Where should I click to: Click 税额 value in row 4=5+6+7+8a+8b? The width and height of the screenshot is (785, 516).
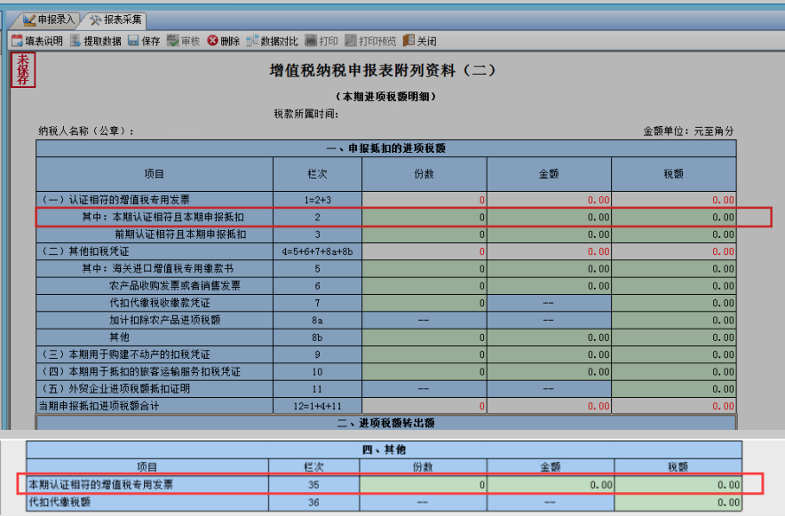(674, 251)
